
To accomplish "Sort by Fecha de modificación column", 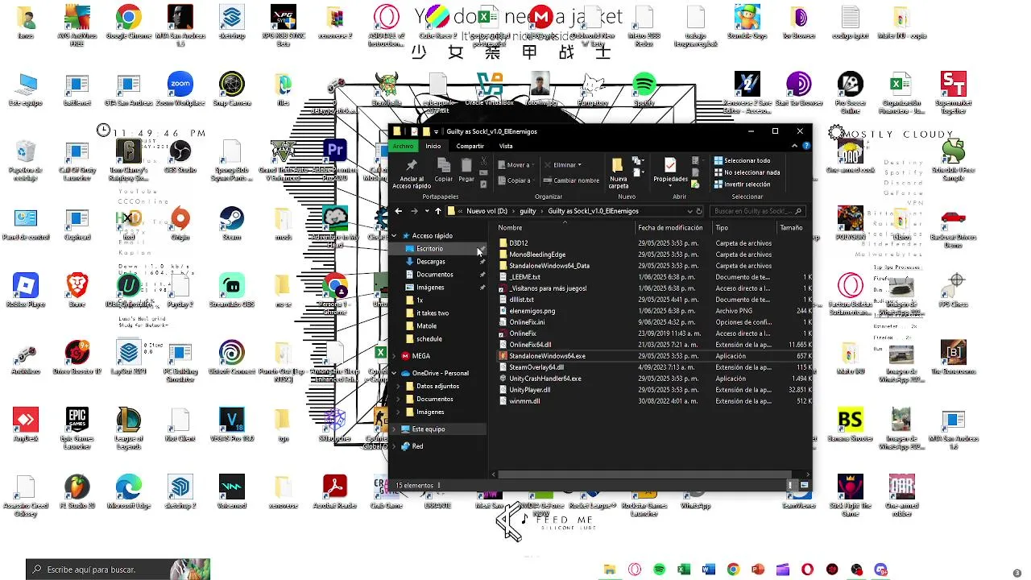I will coord(670,228).
